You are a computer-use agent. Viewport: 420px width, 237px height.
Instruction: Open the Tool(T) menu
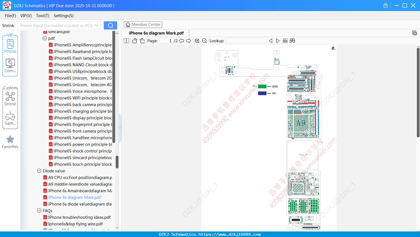pos(43,16)
